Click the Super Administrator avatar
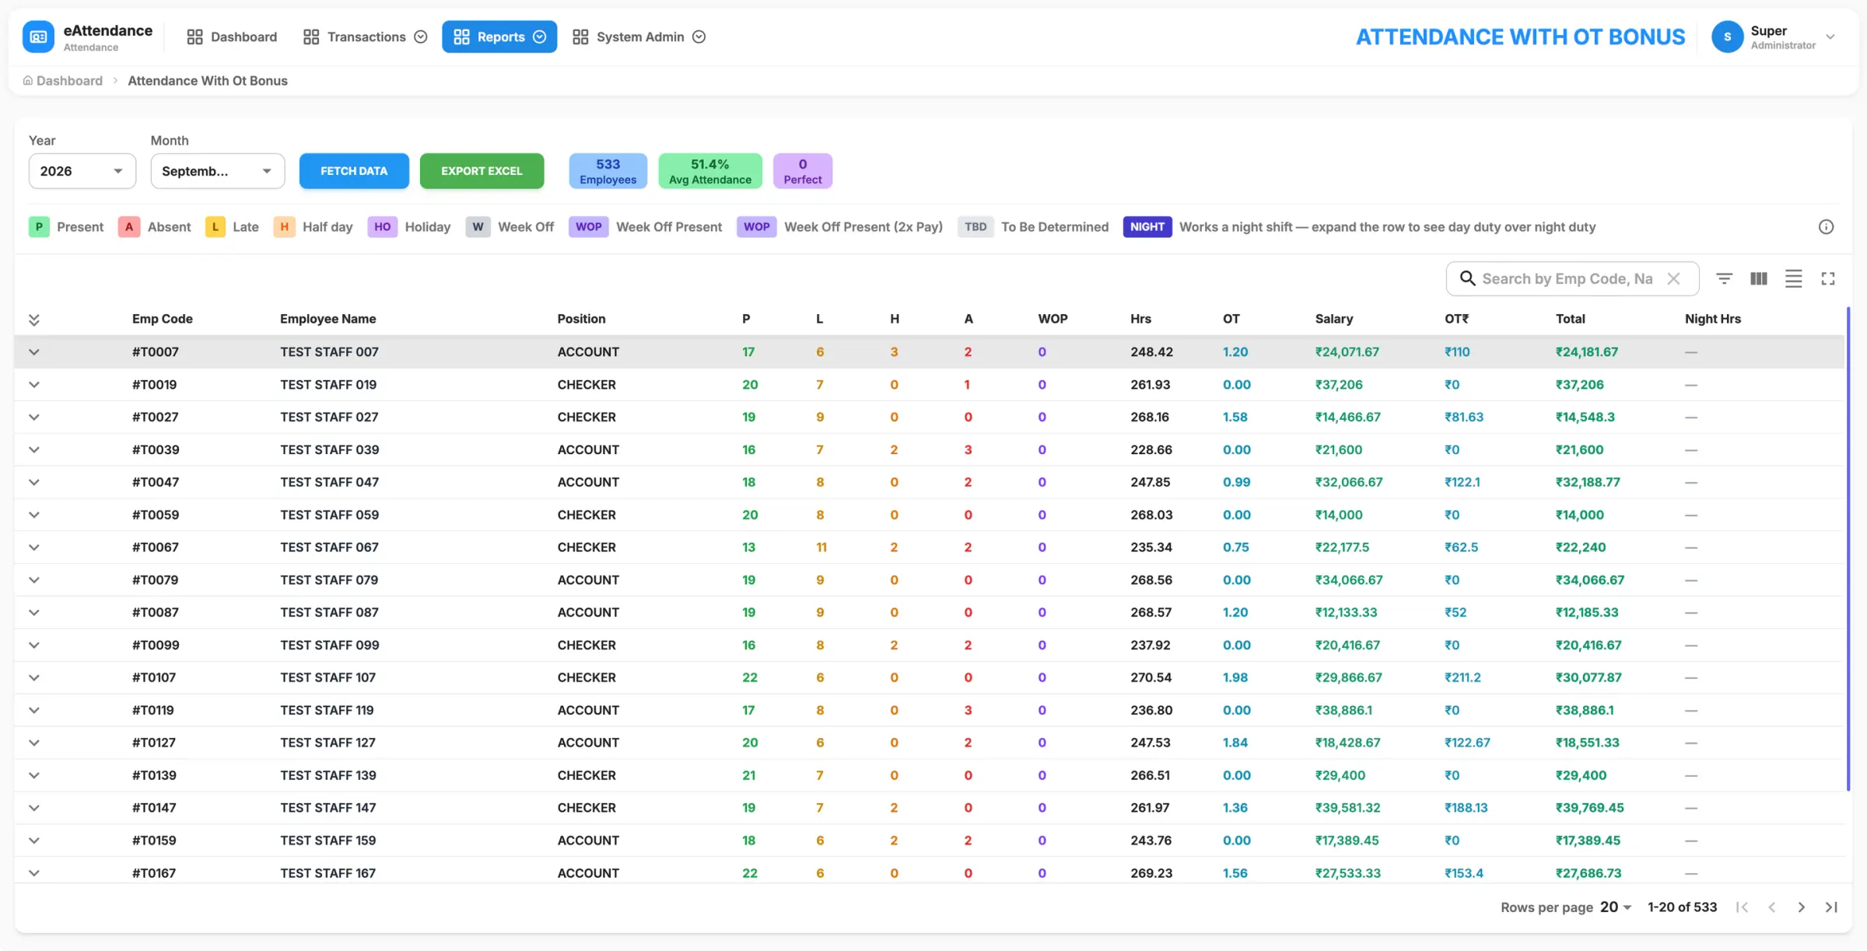This screenshot has width=1867, height=951. click(x=1727, y=37)
